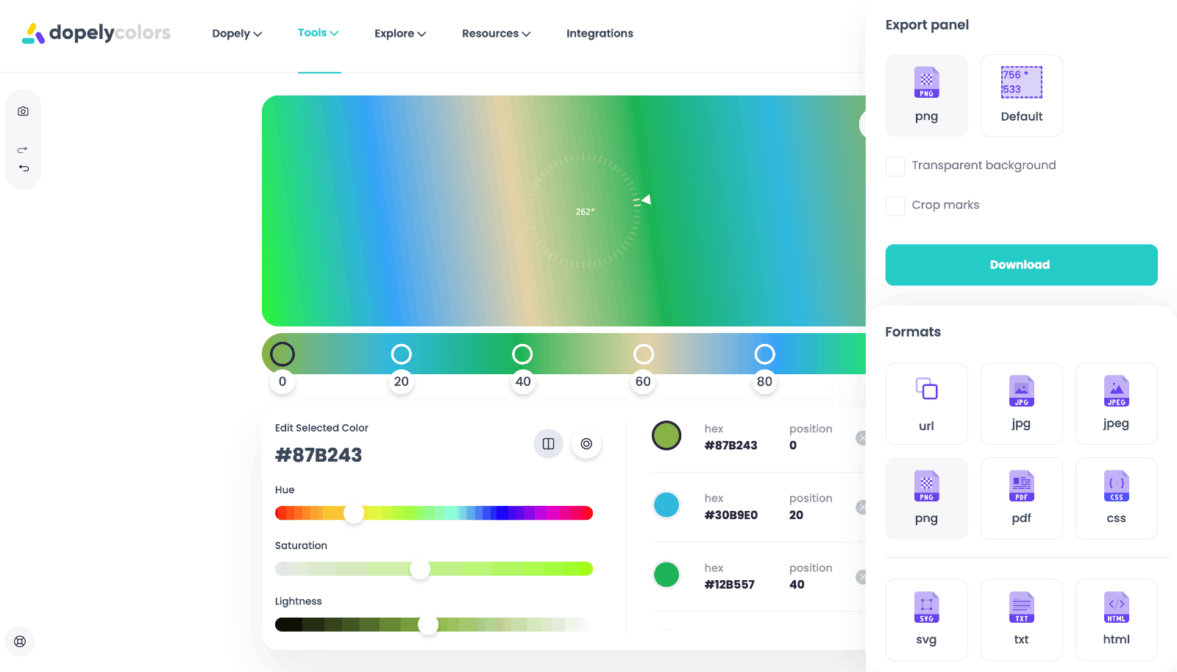The height and width of the screenshot is (672, 1177).
Task: Open the Tools menu
Action: [318, 33]
